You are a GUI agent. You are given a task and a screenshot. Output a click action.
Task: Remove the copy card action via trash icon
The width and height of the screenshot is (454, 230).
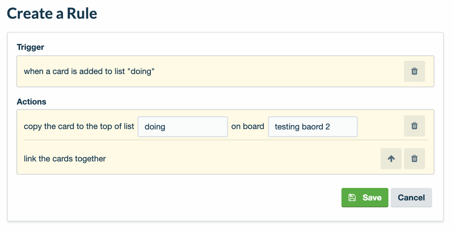[x=414, y=126]
